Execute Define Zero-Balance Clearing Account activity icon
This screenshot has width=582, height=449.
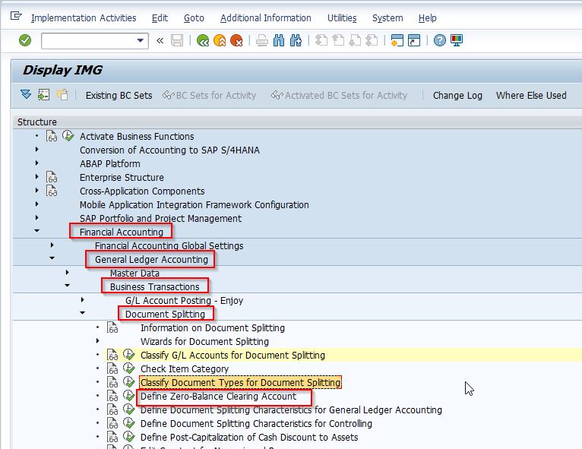click(128, 397)
